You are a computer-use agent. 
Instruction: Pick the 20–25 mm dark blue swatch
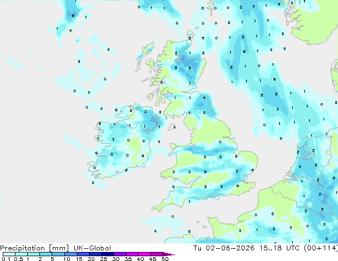click(x=95, y=254)
